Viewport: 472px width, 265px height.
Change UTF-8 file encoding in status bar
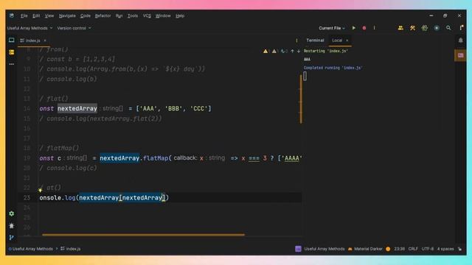click(428, 249)
